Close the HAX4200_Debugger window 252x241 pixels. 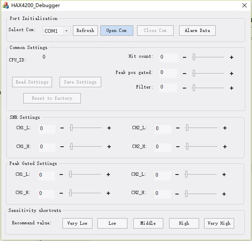pyautogui.click(x=245, y=5)
